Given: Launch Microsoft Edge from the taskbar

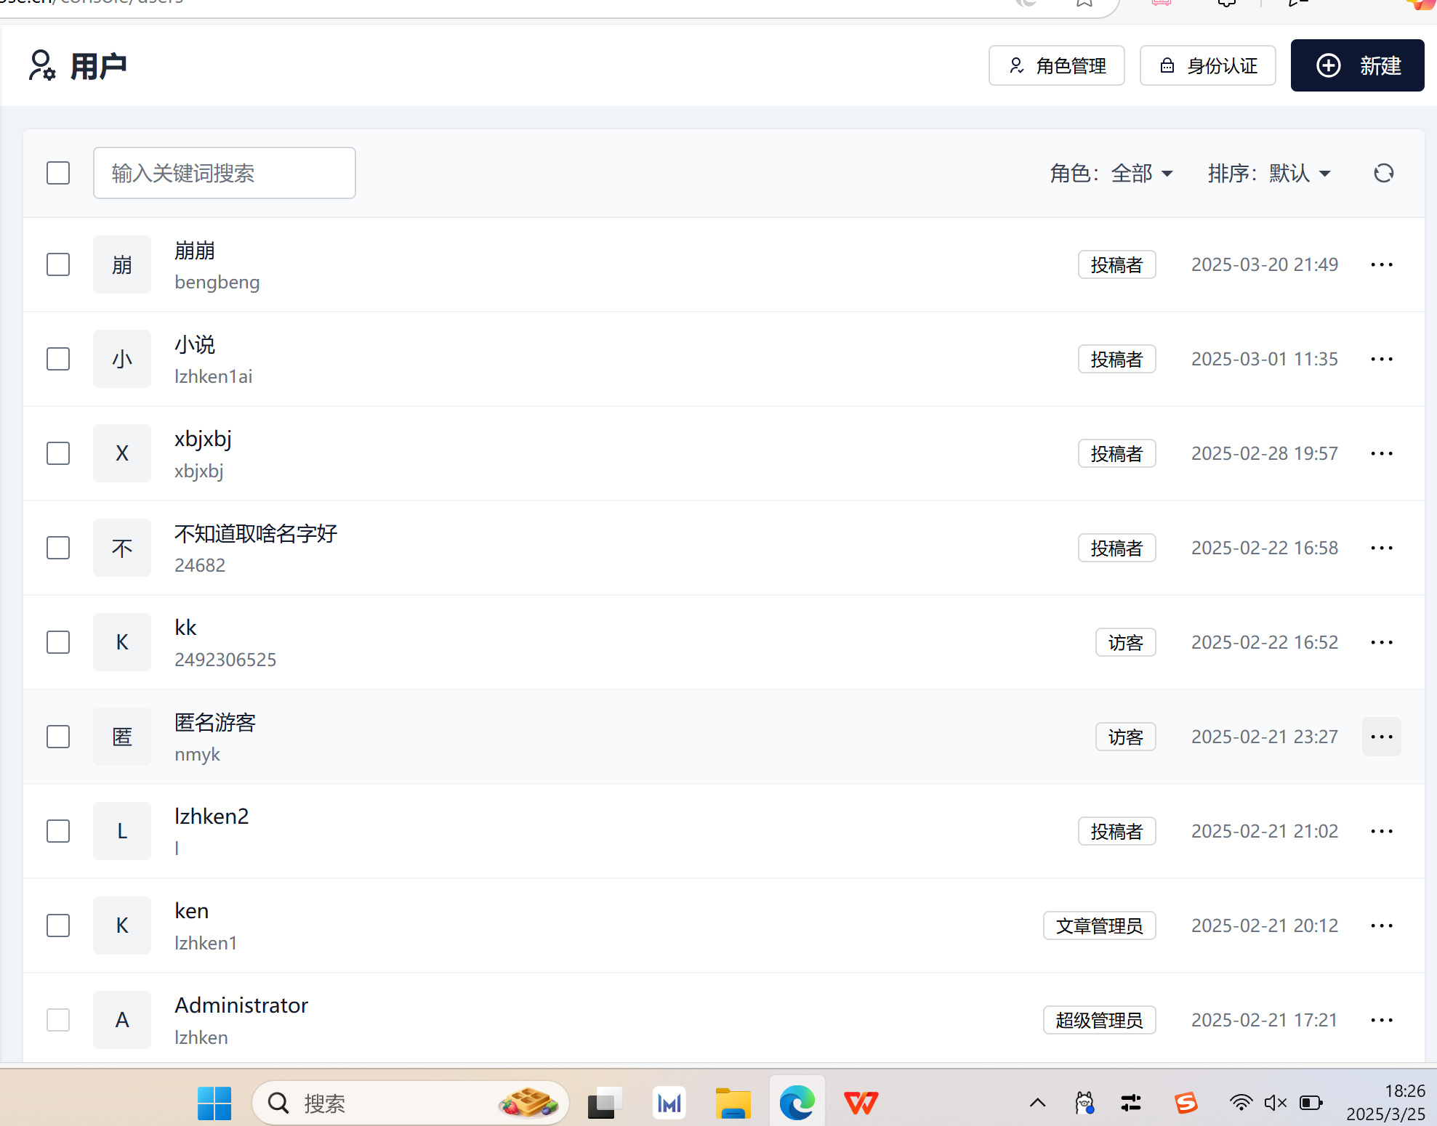Looking at the screenshot, I should (797, 1103).
